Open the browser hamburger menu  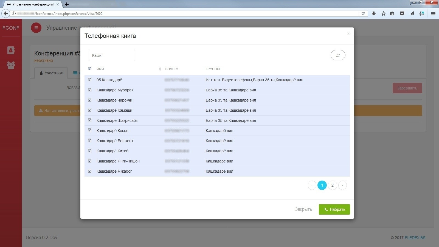[433, 13]
